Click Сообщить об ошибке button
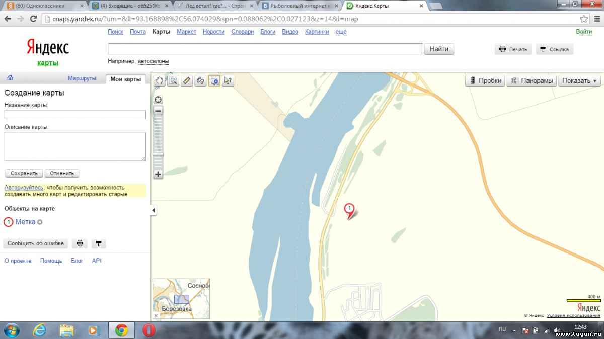 tap(36, 243)
